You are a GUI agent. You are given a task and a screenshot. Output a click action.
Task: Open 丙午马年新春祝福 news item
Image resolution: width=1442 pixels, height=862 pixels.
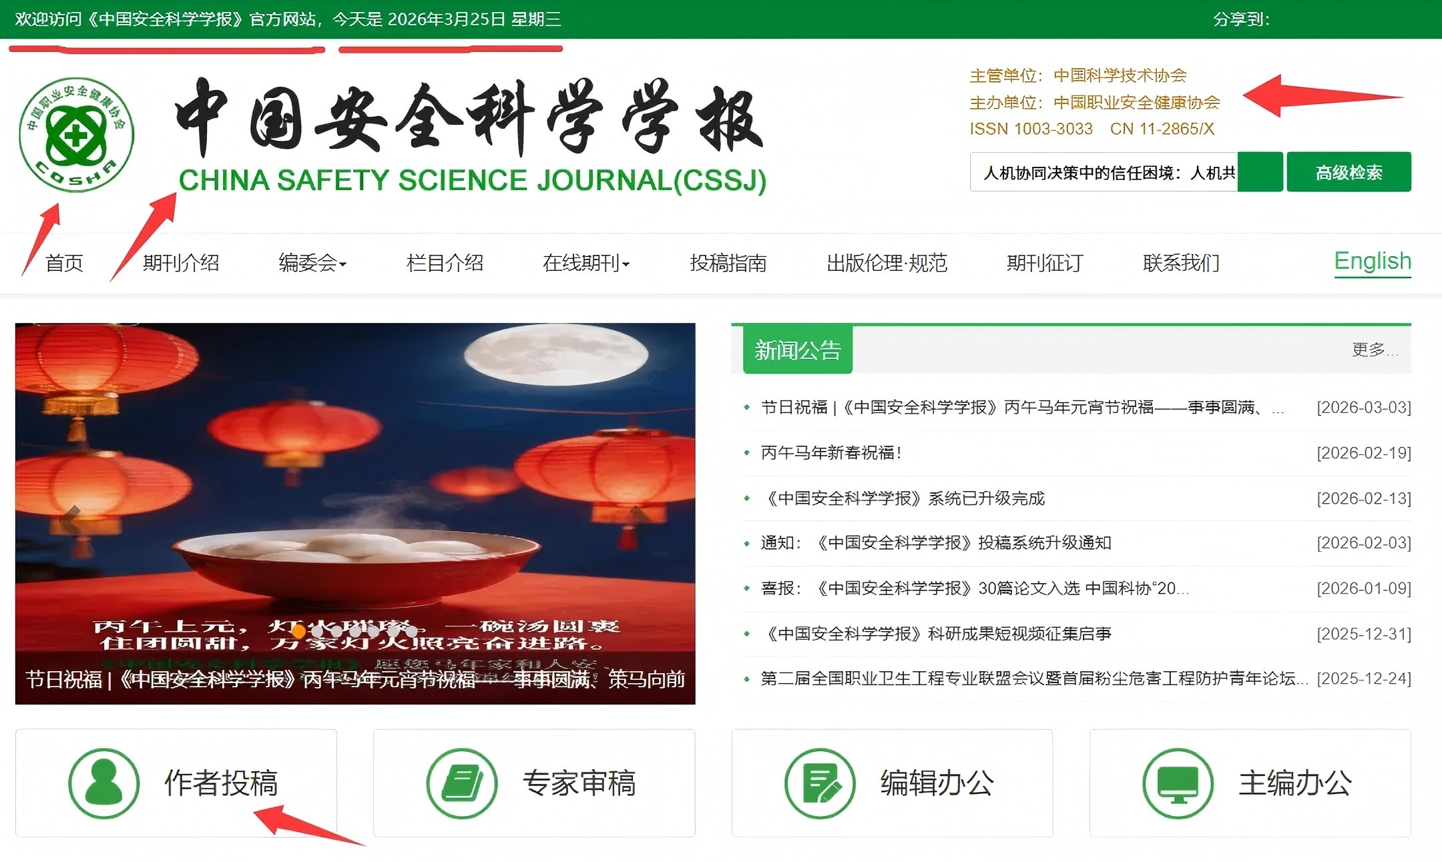click(831, 453)
